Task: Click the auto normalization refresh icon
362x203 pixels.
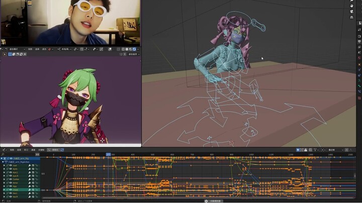Action: pyautogui.click(x=62, y=150)
